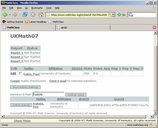Click the Name or E-Mail input field
Screen dimensions: 158x128
pyautogui.click(x=48, y=94)
